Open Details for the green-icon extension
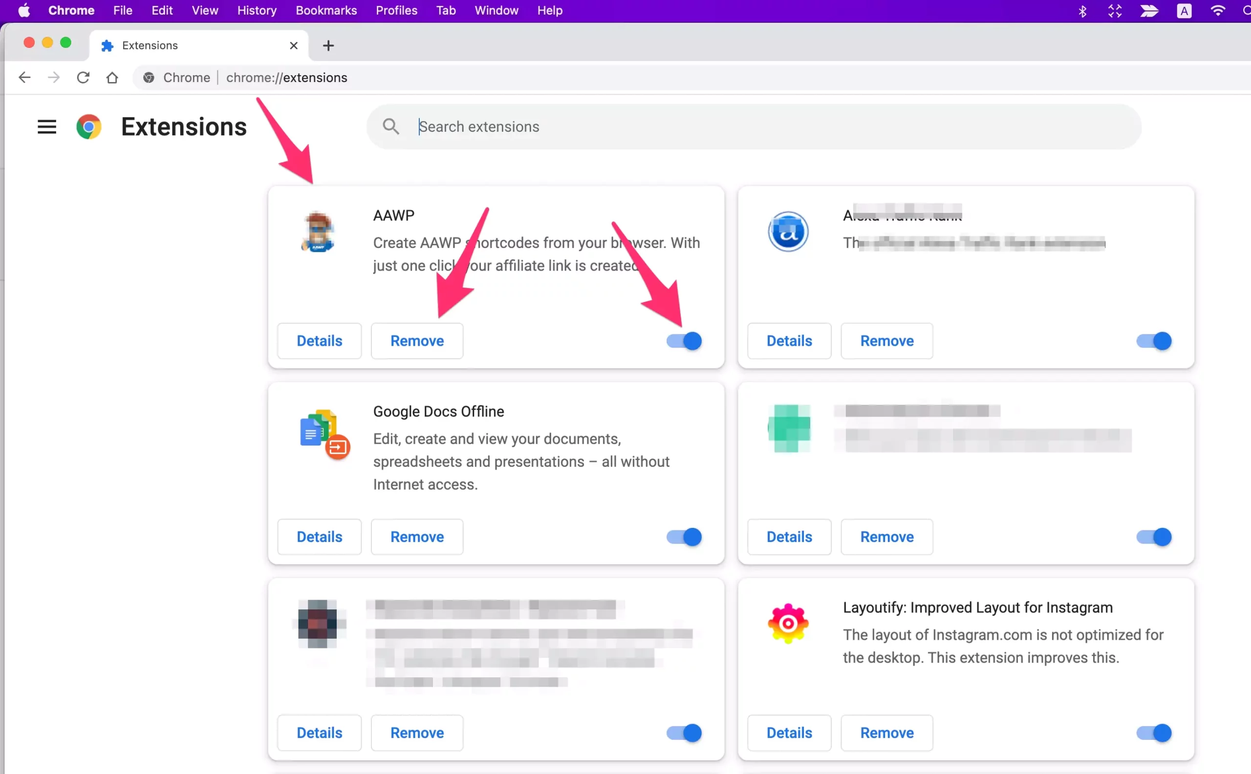This screenshot has width=1251, height=774. pos(789,537)
